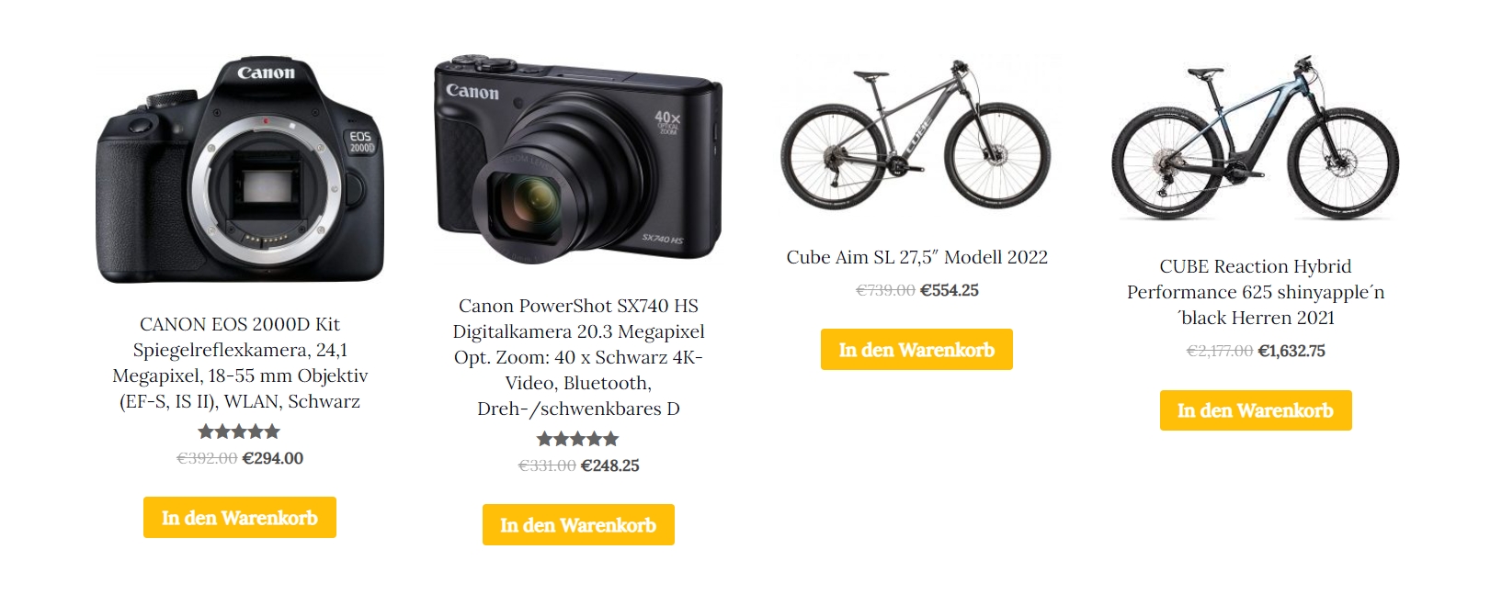
Task: Click the star rating under Canon EOS 2000D
Action: click(x=239, y=431)
